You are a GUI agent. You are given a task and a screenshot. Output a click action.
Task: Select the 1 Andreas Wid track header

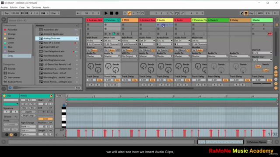pyautogui.click(x=94, y=20)
